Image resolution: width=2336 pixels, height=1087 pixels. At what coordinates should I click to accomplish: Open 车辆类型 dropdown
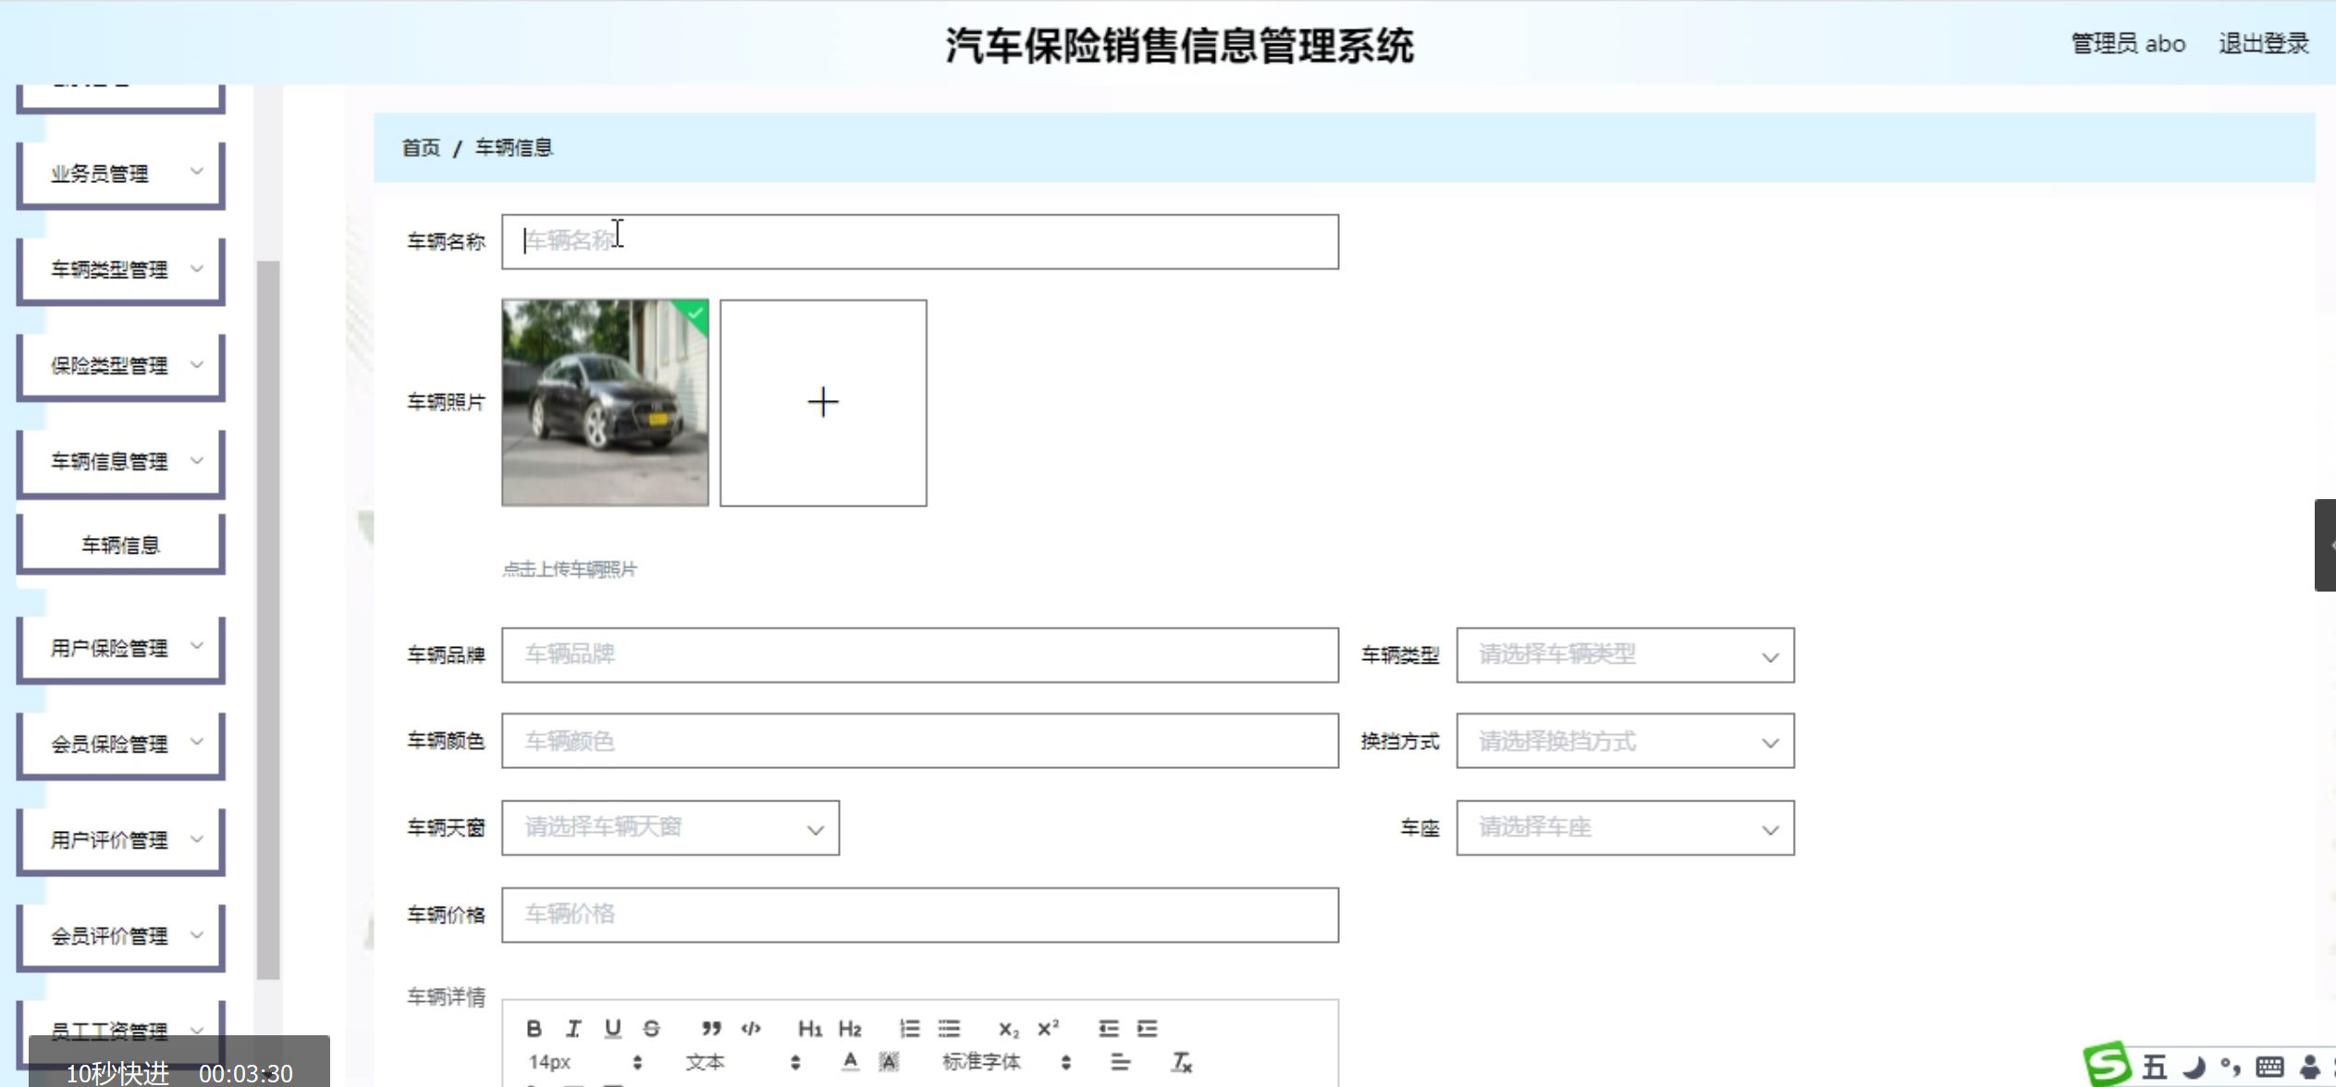tap(1624, 655)
